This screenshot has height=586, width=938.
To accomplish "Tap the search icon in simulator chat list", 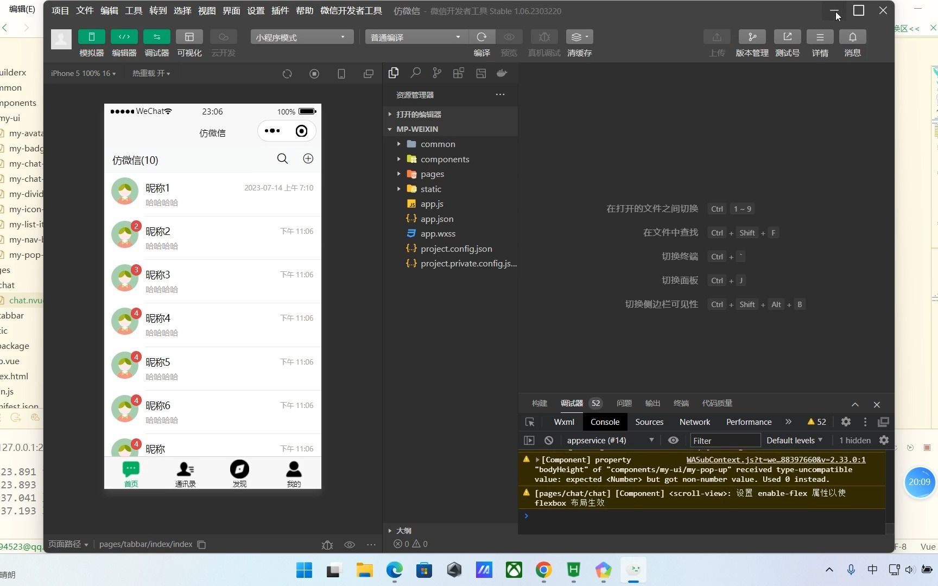I will [x=282, y=158].
